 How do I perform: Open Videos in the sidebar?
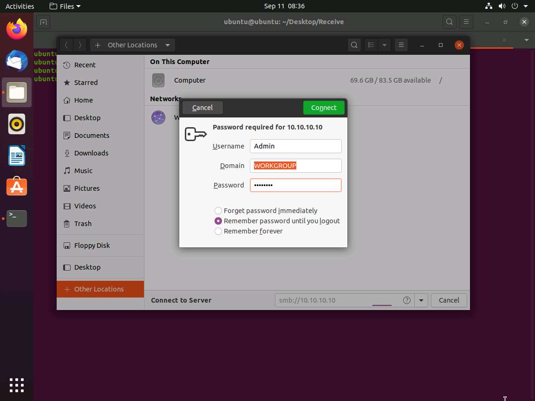point(100,206)
